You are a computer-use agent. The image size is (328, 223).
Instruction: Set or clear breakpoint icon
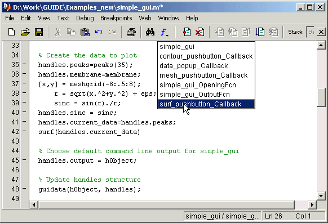click(187, 32)
